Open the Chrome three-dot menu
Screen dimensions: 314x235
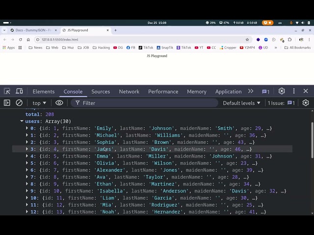click(x=309, y=40)
